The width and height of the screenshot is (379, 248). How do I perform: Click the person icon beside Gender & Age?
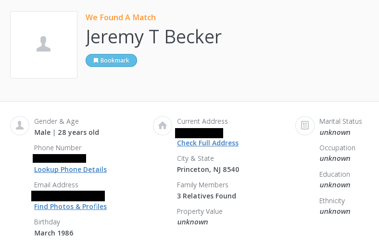(20, 126)
